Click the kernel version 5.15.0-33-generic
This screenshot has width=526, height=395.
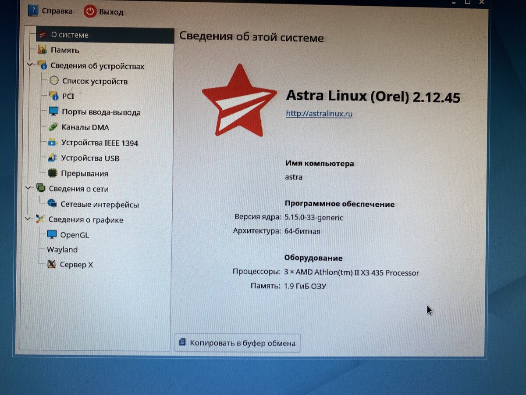point(314,217)
